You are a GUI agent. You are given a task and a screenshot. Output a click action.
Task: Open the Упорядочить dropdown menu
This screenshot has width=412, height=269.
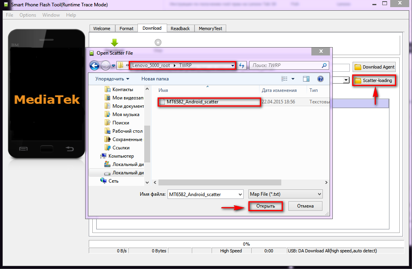tap(112, 79)
